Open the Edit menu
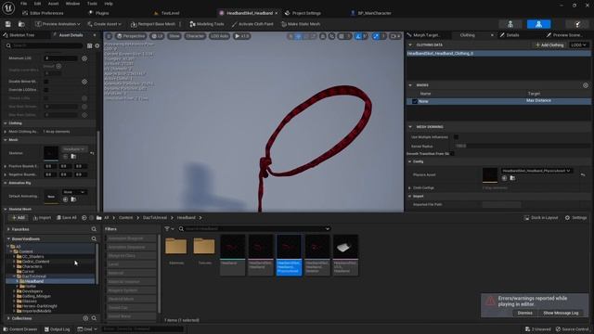 tap(37, 4)
